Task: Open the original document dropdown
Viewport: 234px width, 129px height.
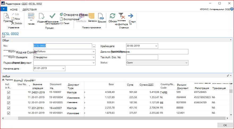Action: [94, 63]
